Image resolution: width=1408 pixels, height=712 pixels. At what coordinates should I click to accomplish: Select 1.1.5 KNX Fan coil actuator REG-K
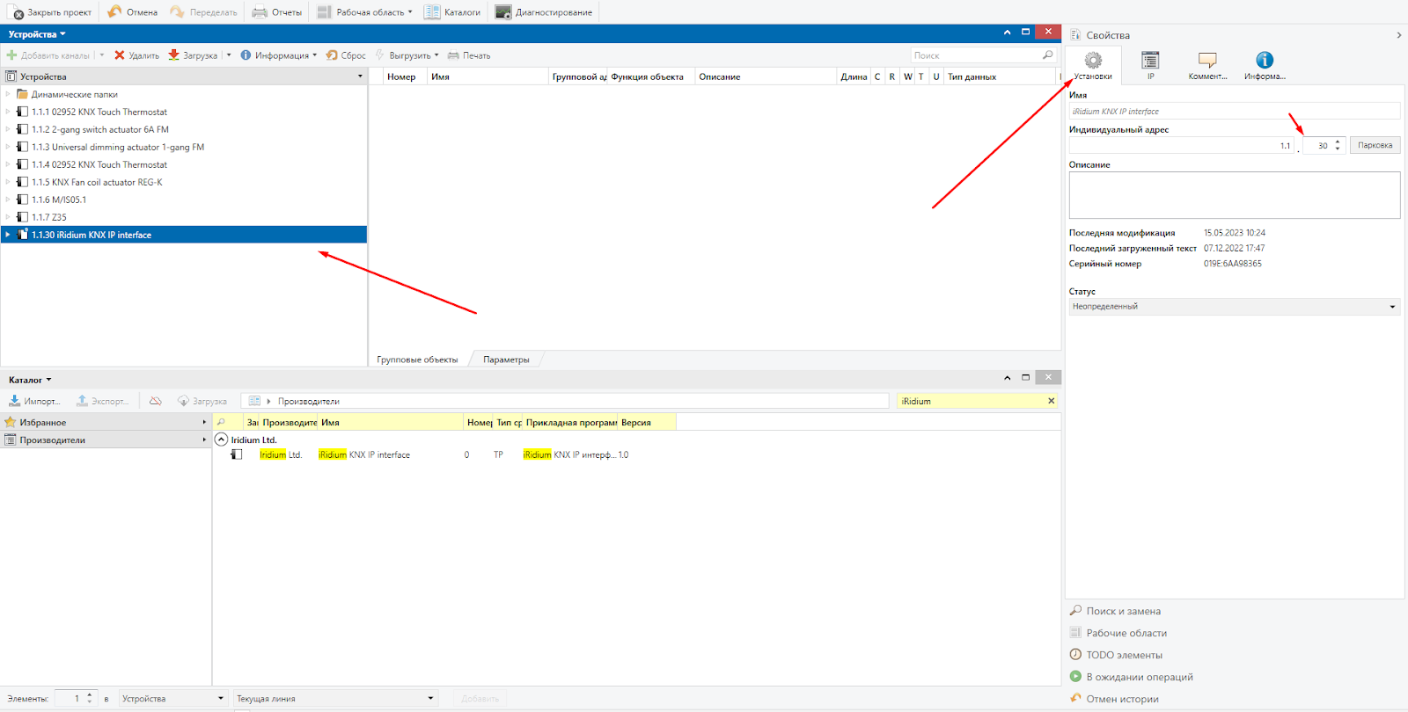[97, 182]
